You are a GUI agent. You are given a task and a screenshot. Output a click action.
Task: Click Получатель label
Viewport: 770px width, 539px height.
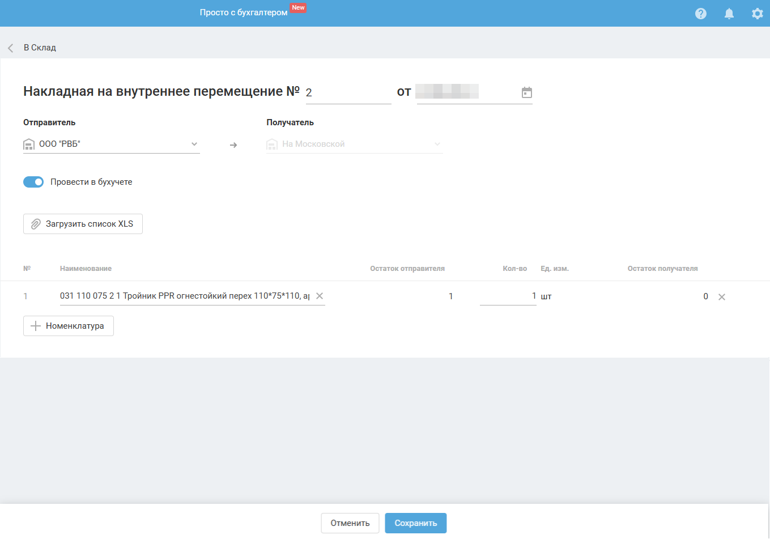[290, 122]
